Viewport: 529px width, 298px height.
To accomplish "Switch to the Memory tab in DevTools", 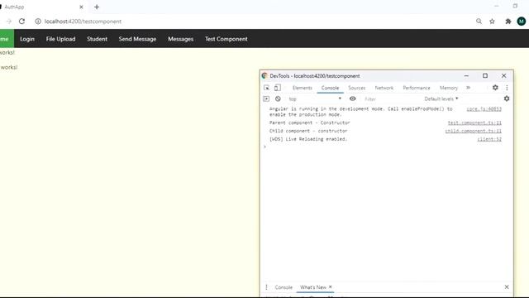I will click(449, 88).
